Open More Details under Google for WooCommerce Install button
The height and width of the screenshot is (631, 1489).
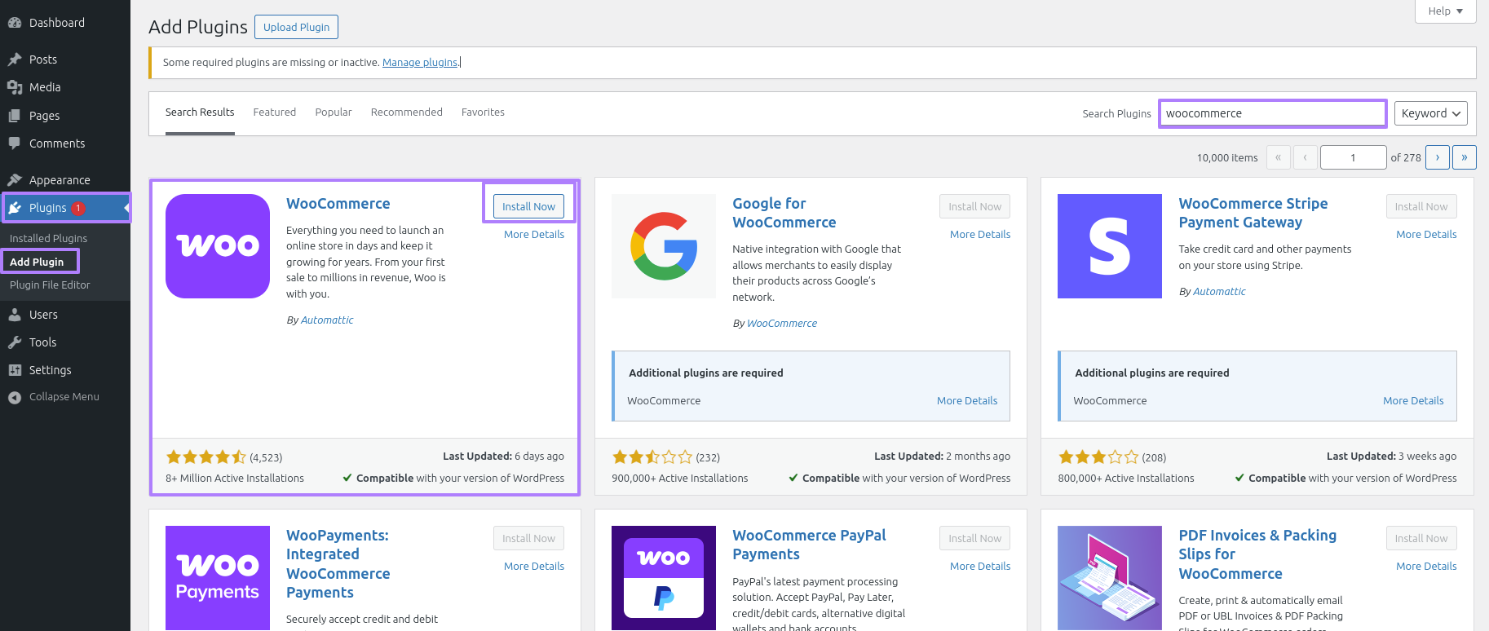coord(980,235)
